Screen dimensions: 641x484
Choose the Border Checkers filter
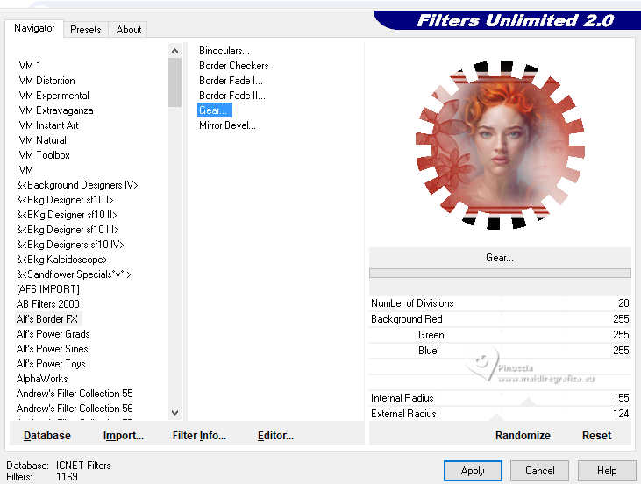pyautogui.click(x=234, y=66)
